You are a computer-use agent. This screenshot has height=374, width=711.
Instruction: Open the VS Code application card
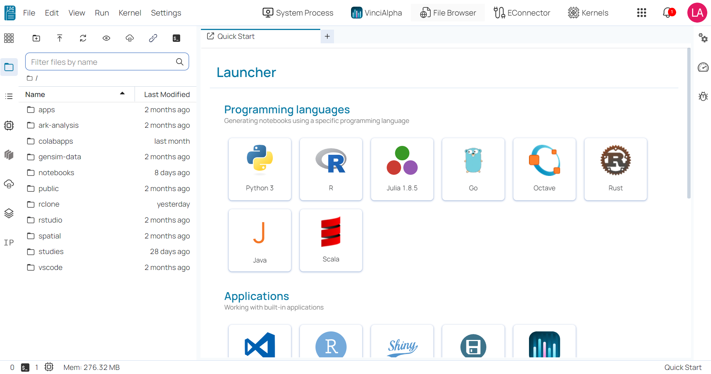(260, 341)
